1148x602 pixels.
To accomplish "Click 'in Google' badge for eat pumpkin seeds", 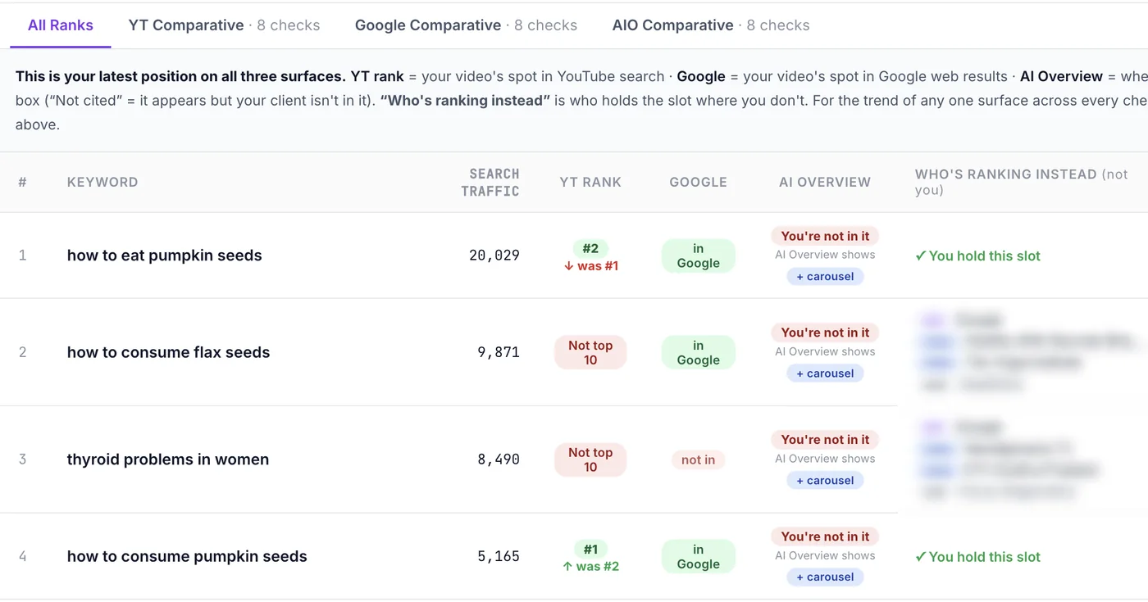I will click(698, 256).
